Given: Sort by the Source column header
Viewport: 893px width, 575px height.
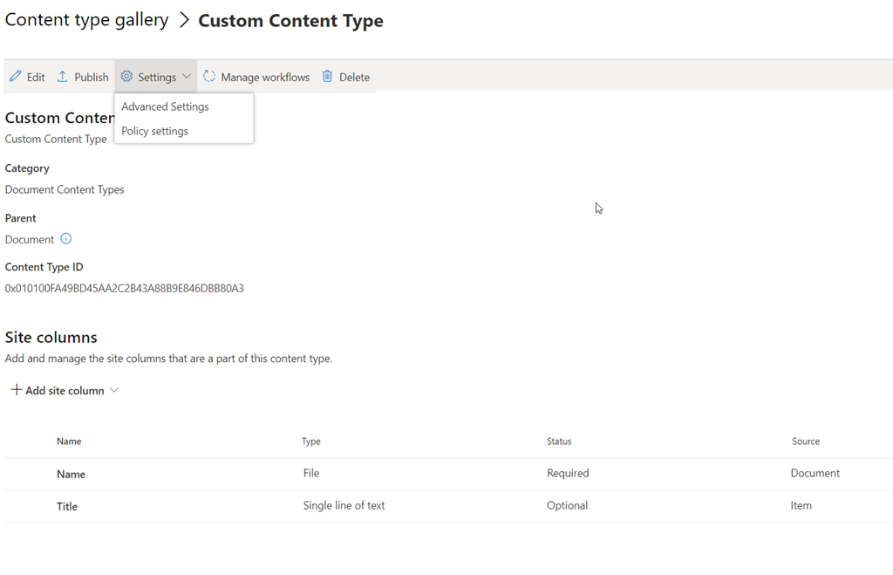Looking at the screenshot, I should pyautogui.click(x=806, y=442).
